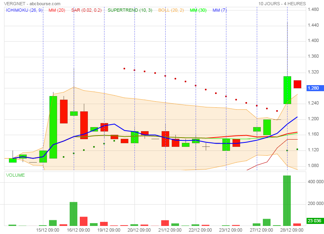324x234 pixels.
Task: Click the 200 000 volume axis label
Action: pyautogui.click(x=315, y=204)
